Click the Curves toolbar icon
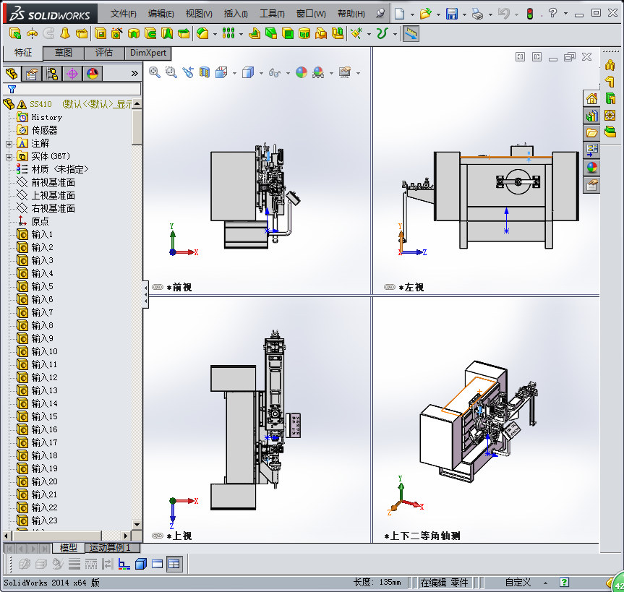Screen dimensions: 624x592 tap(382, 34)
